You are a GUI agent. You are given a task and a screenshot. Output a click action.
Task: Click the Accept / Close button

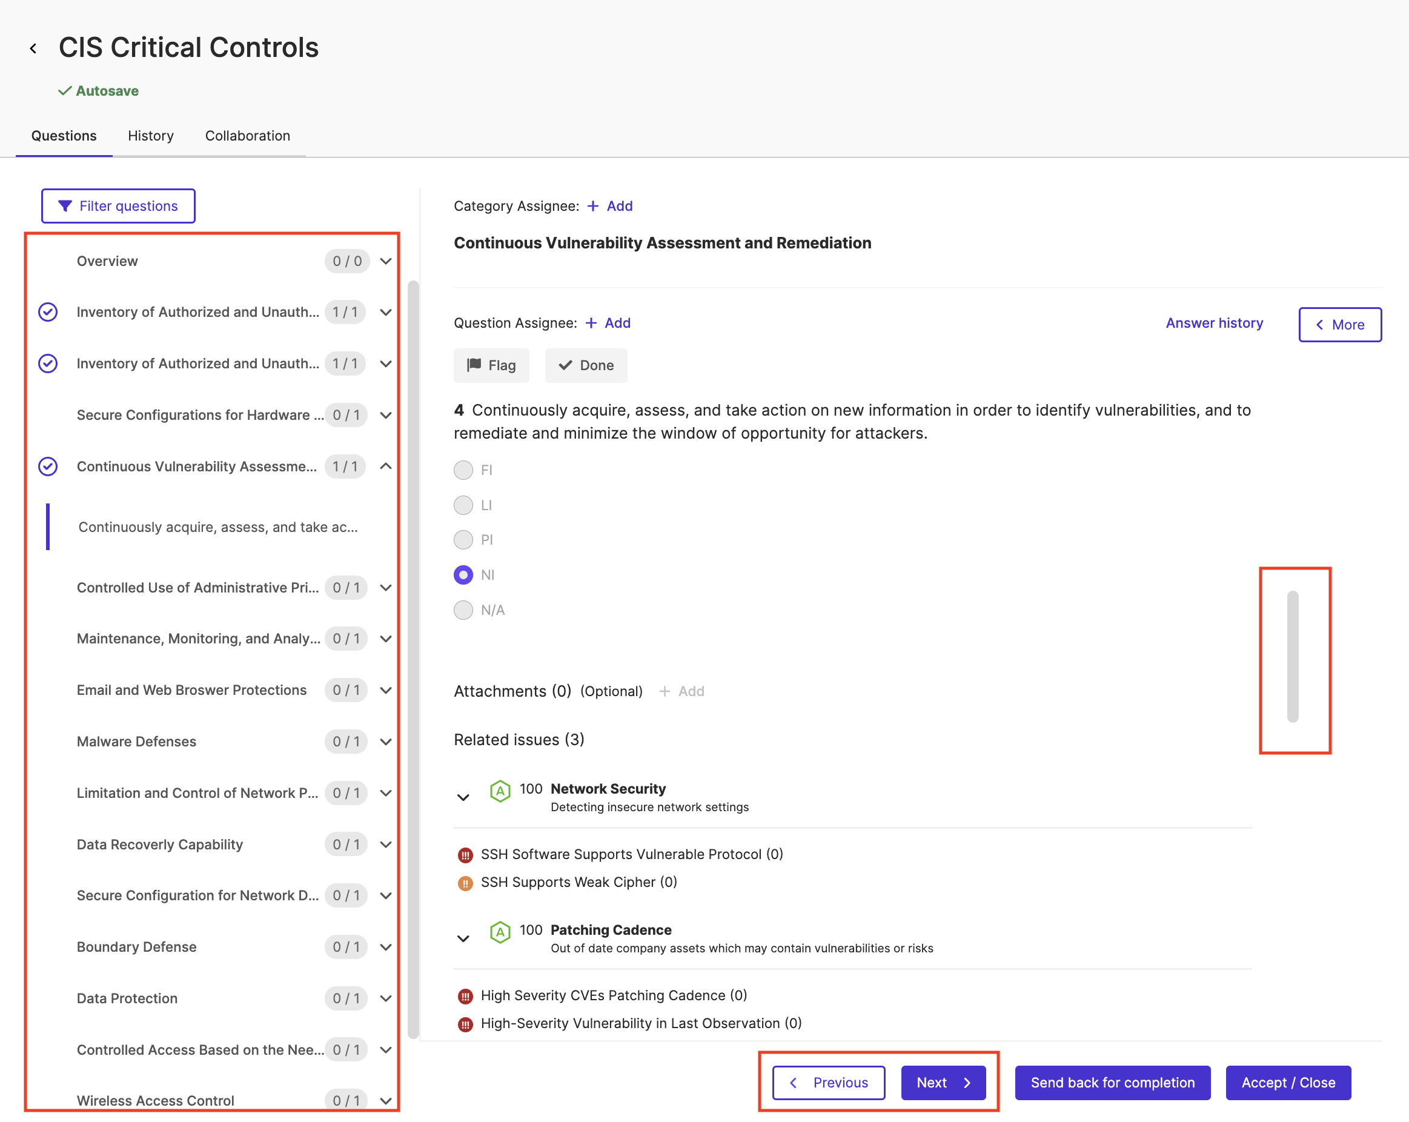coord(1287,1083)
